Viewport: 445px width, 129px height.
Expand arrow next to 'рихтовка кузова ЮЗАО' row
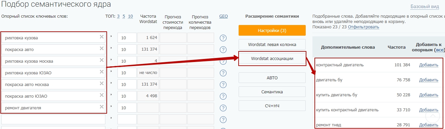tap(111, 71)
